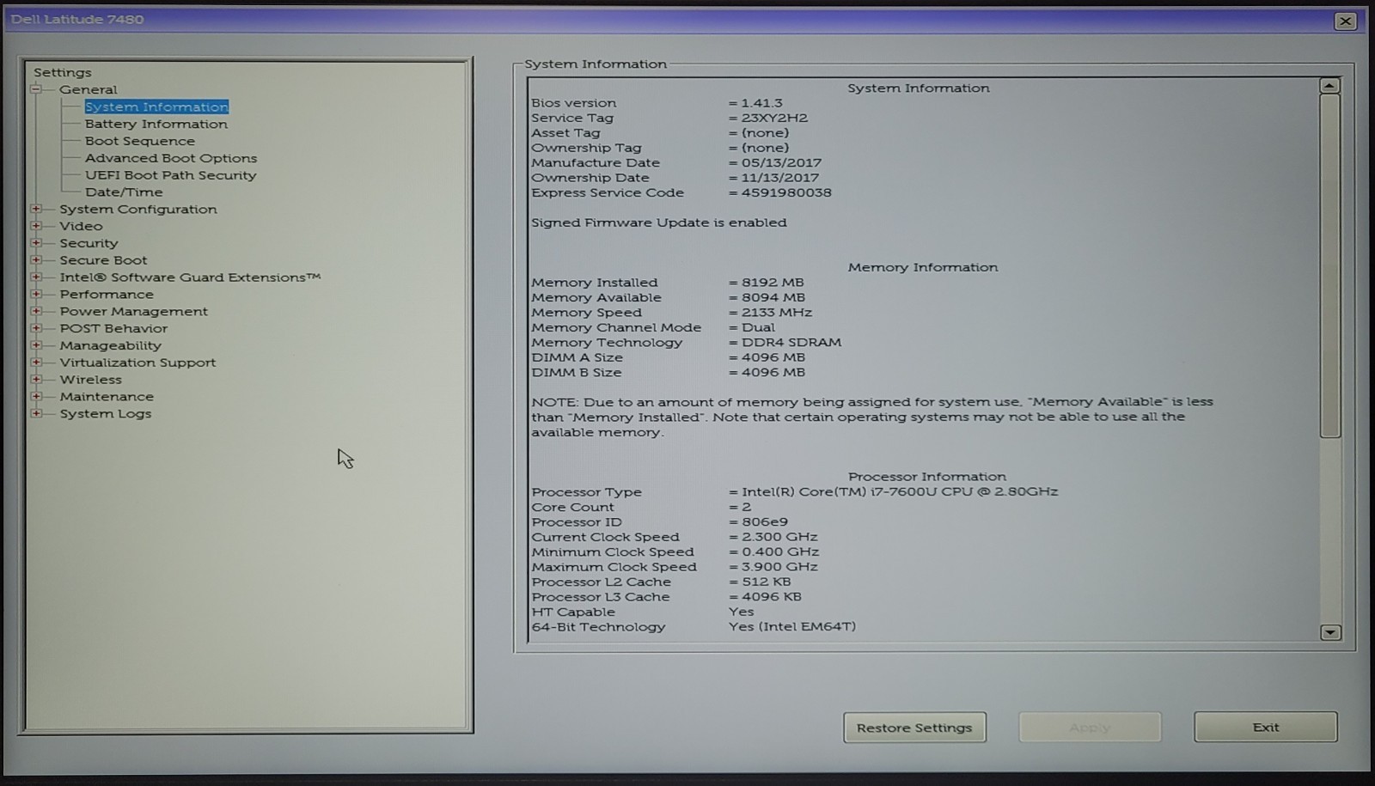Viewport: 1375px width, 786px height.
Task: Select System Information in the tree
Action: point(156,107)
